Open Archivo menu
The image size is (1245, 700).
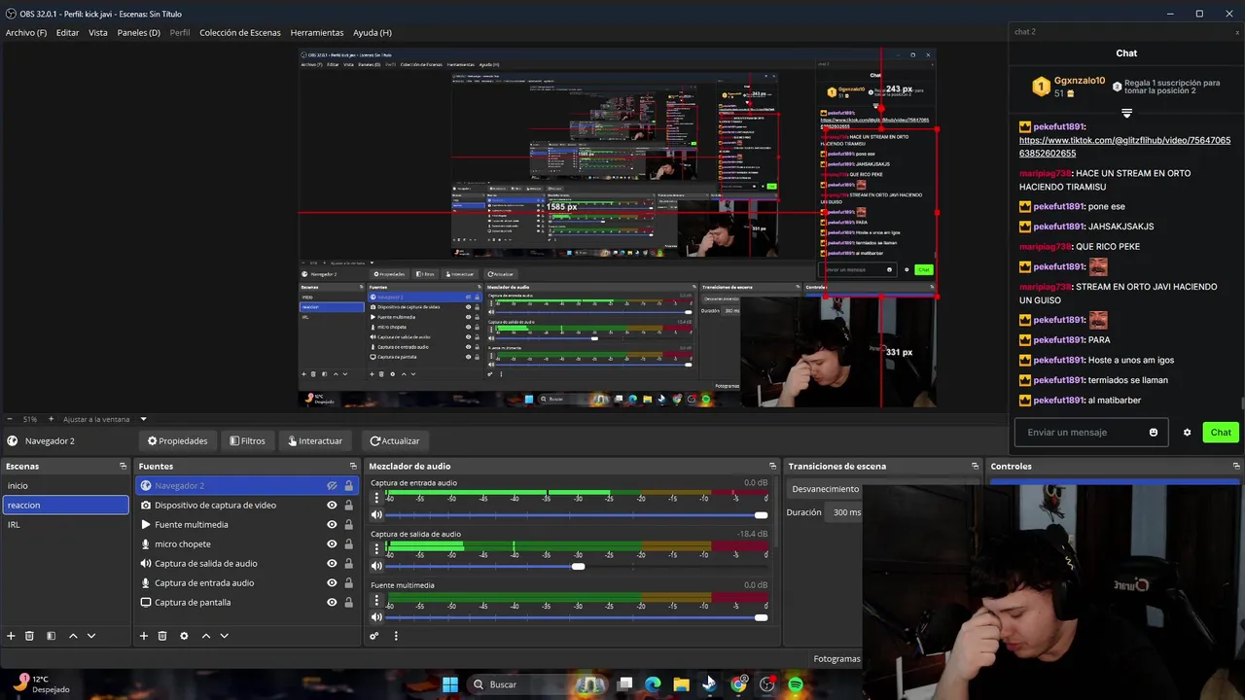click(26, 32)
